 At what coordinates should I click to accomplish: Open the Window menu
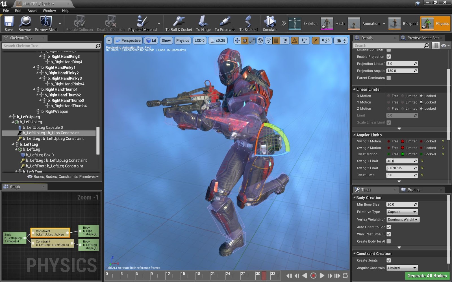(49, 10)
